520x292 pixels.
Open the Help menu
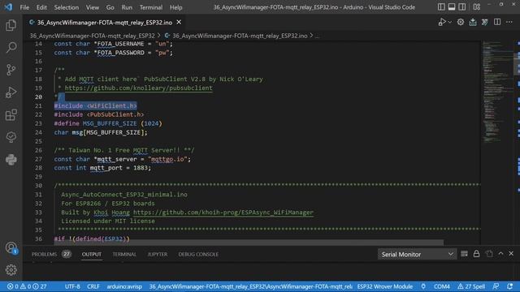coord(176,7)
